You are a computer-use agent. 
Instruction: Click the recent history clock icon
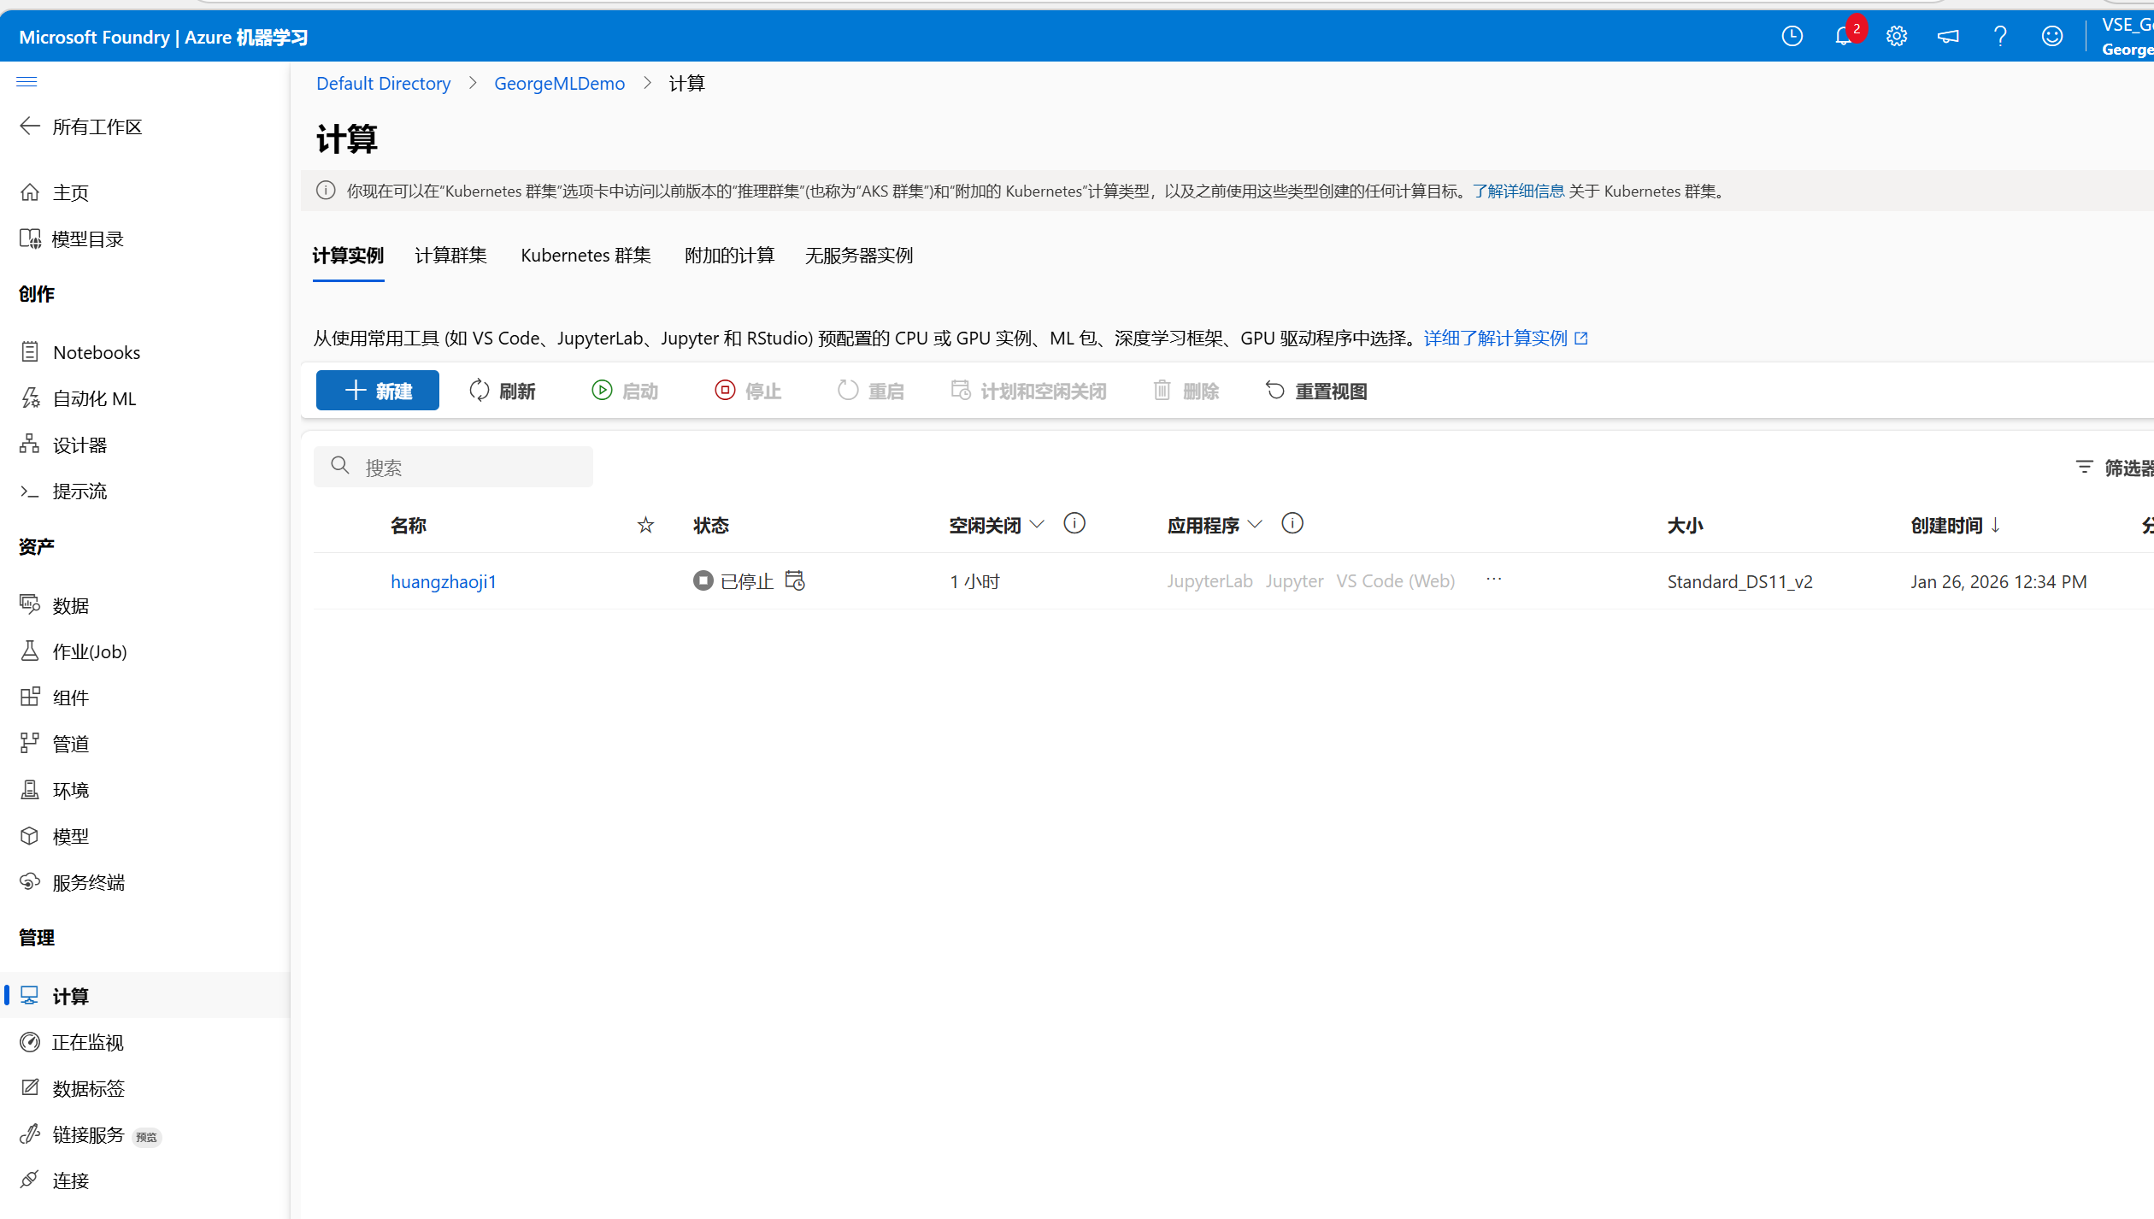pyautogui.click(x=1792, y=37)
